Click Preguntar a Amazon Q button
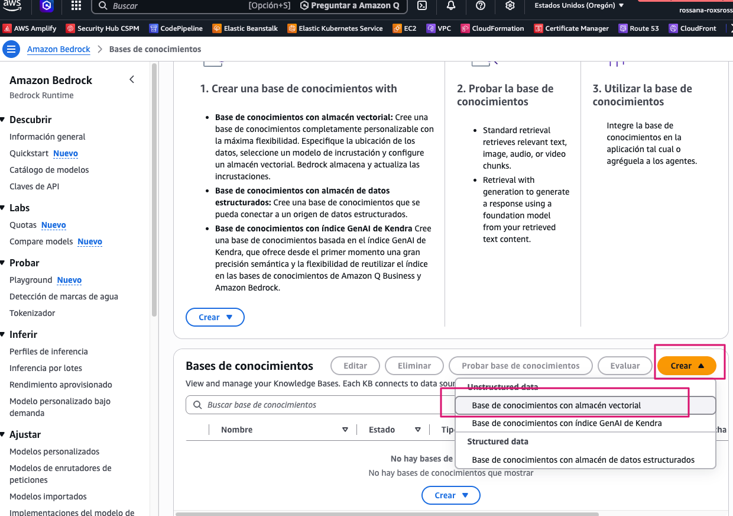Screen dimensions: 733x516 (x=349, y=6)
